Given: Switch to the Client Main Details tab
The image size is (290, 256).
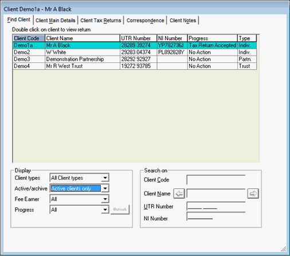Looking at the screenshot, I should tap(56, 21).
